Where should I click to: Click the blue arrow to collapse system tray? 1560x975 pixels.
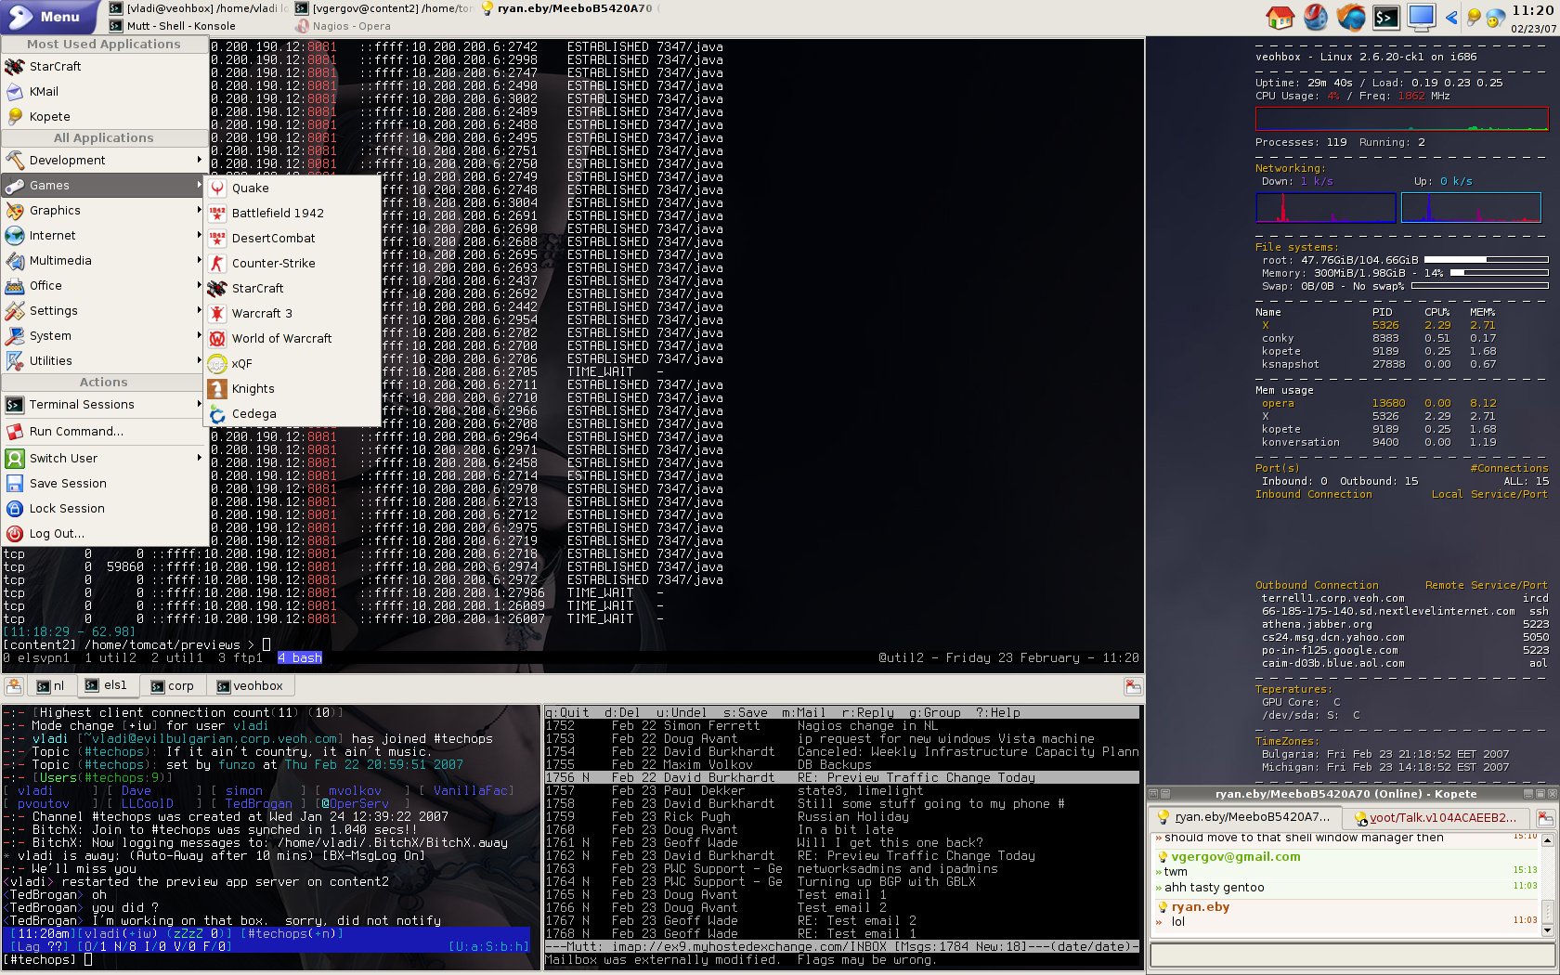[x=1451, y=18]
